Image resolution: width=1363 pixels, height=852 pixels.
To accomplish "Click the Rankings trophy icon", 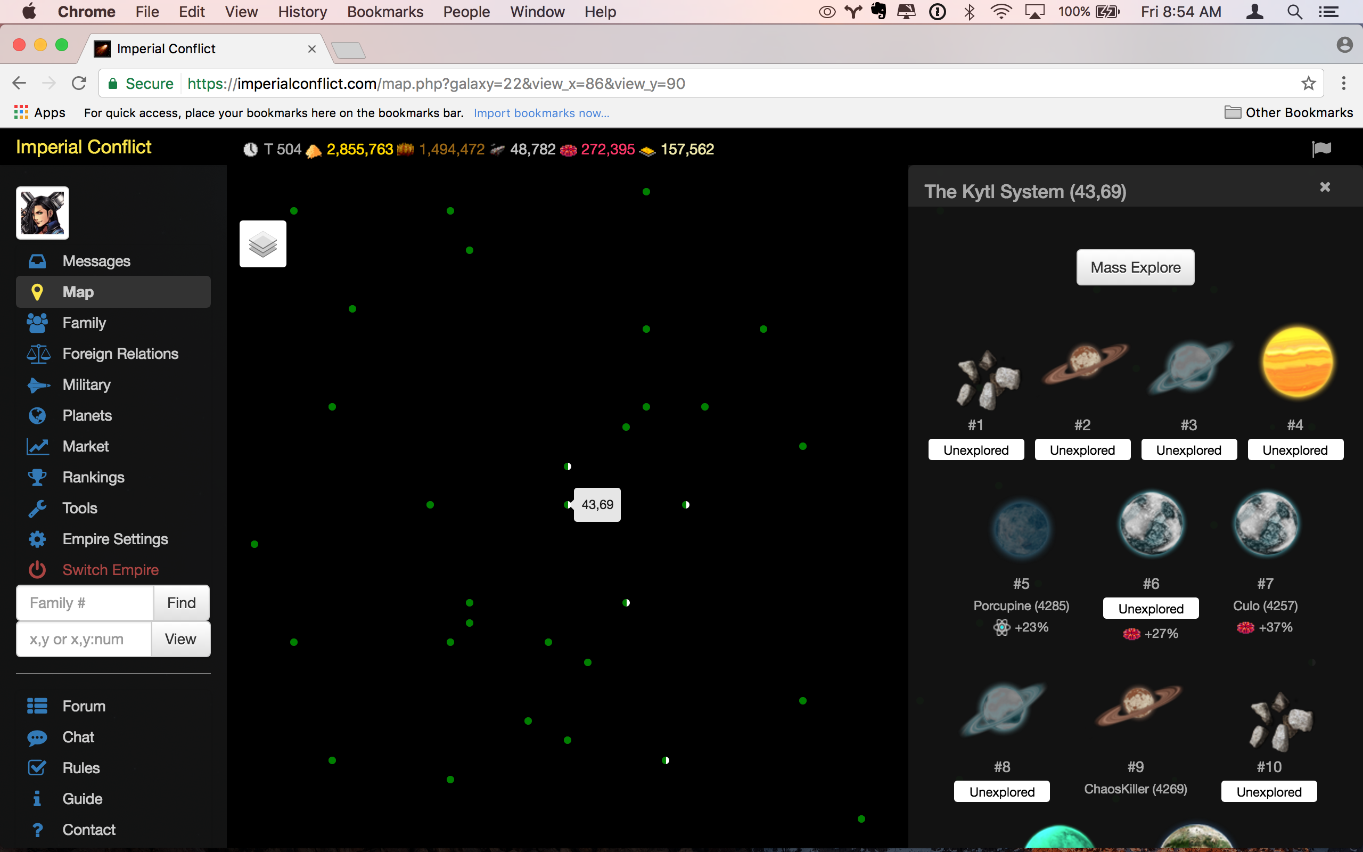I will pyautogui.click(x=37, y=477).
